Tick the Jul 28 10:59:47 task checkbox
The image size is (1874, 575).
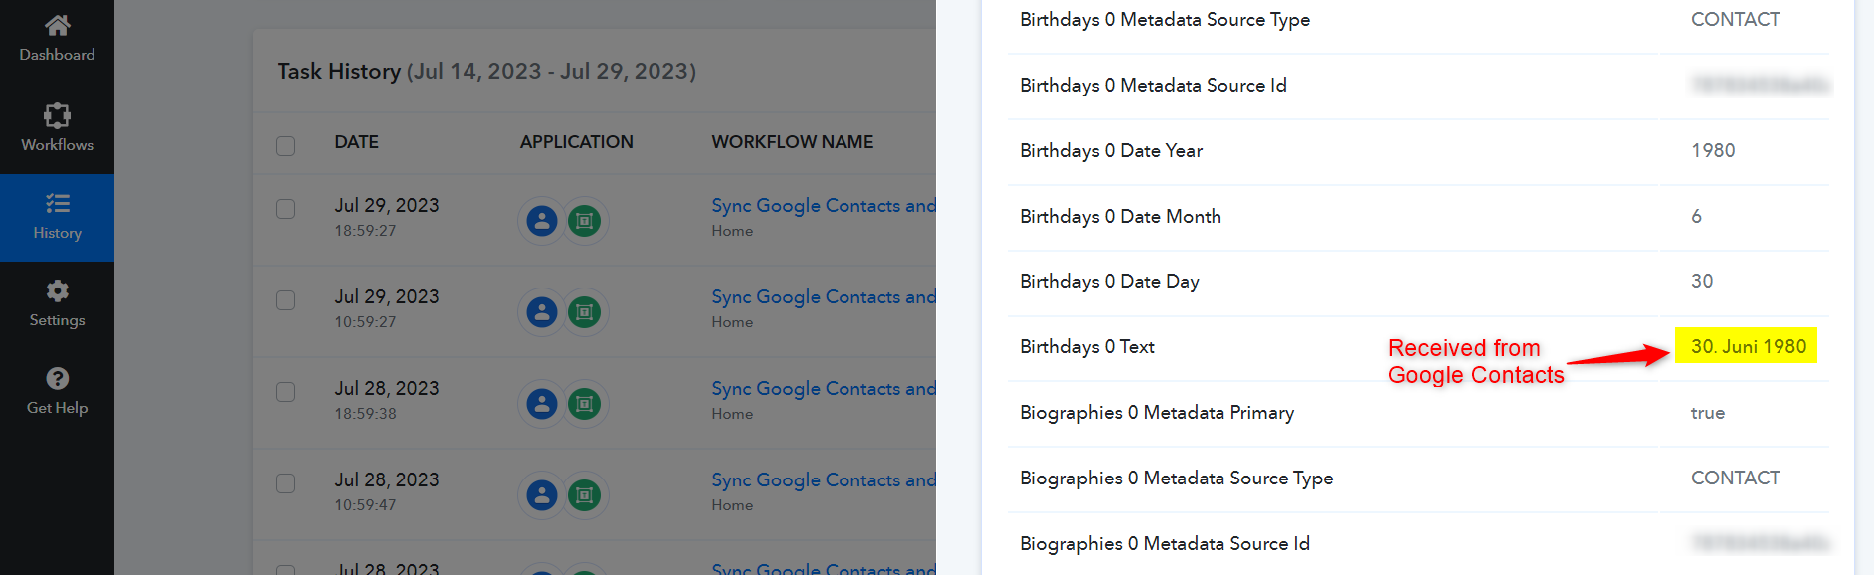coord(285,483)
